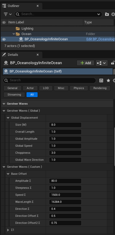115x235 pixels.
Task: Toggle the Details lock icon
Action: (x=113, y=63)
